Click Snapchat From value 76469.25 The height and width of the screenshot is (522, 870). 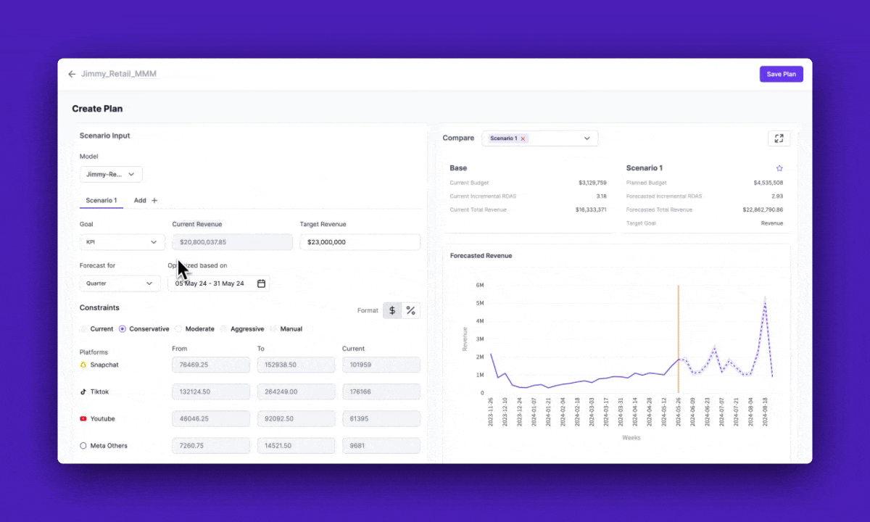pos(211,365)
